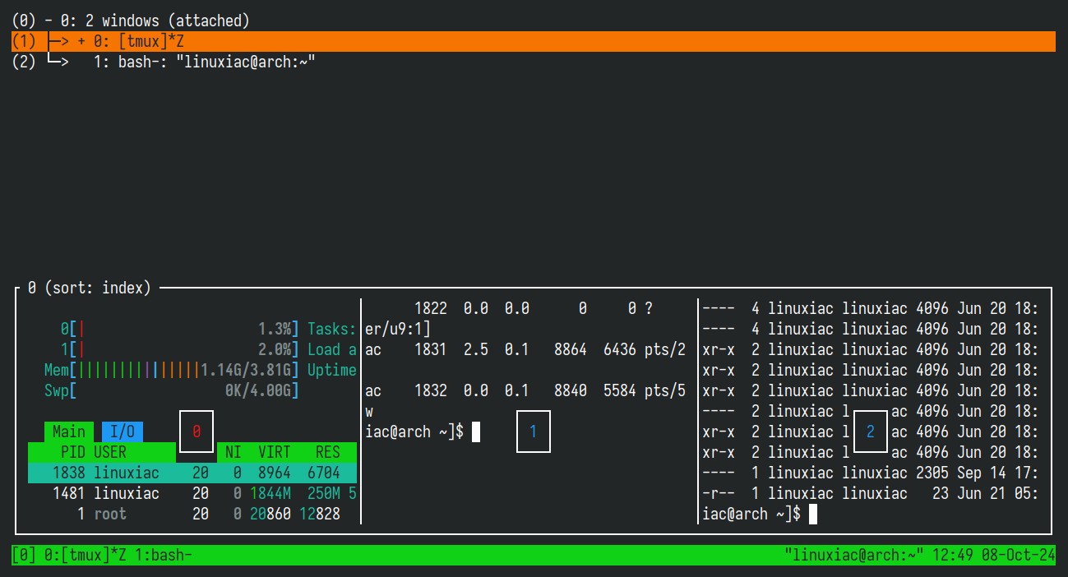Click the Mem usage bar 1.14G/3.81G

pyautogui.click(x=172, y=370)
